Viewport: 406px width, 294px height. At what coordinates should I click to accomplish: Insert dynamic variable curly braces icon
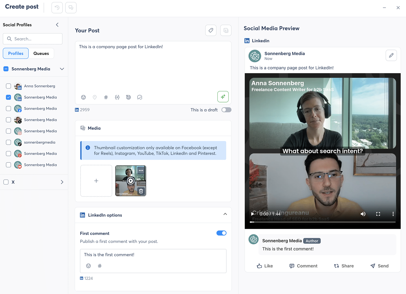pos(117,97)
